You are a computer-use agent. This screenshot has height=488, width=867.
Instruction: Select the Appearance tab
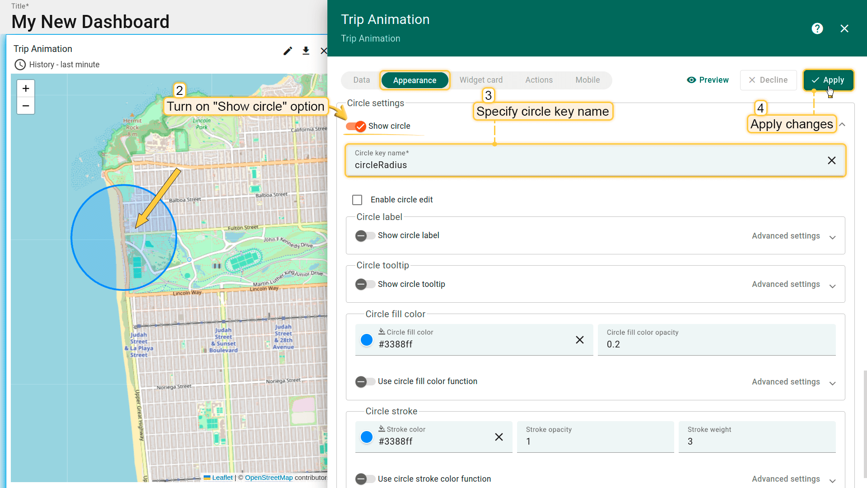pyautogui.click(x=415, y=80)
